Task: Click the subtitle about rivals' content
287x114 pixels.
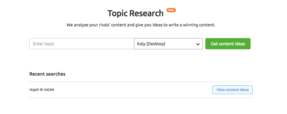Action: [141, 25]
